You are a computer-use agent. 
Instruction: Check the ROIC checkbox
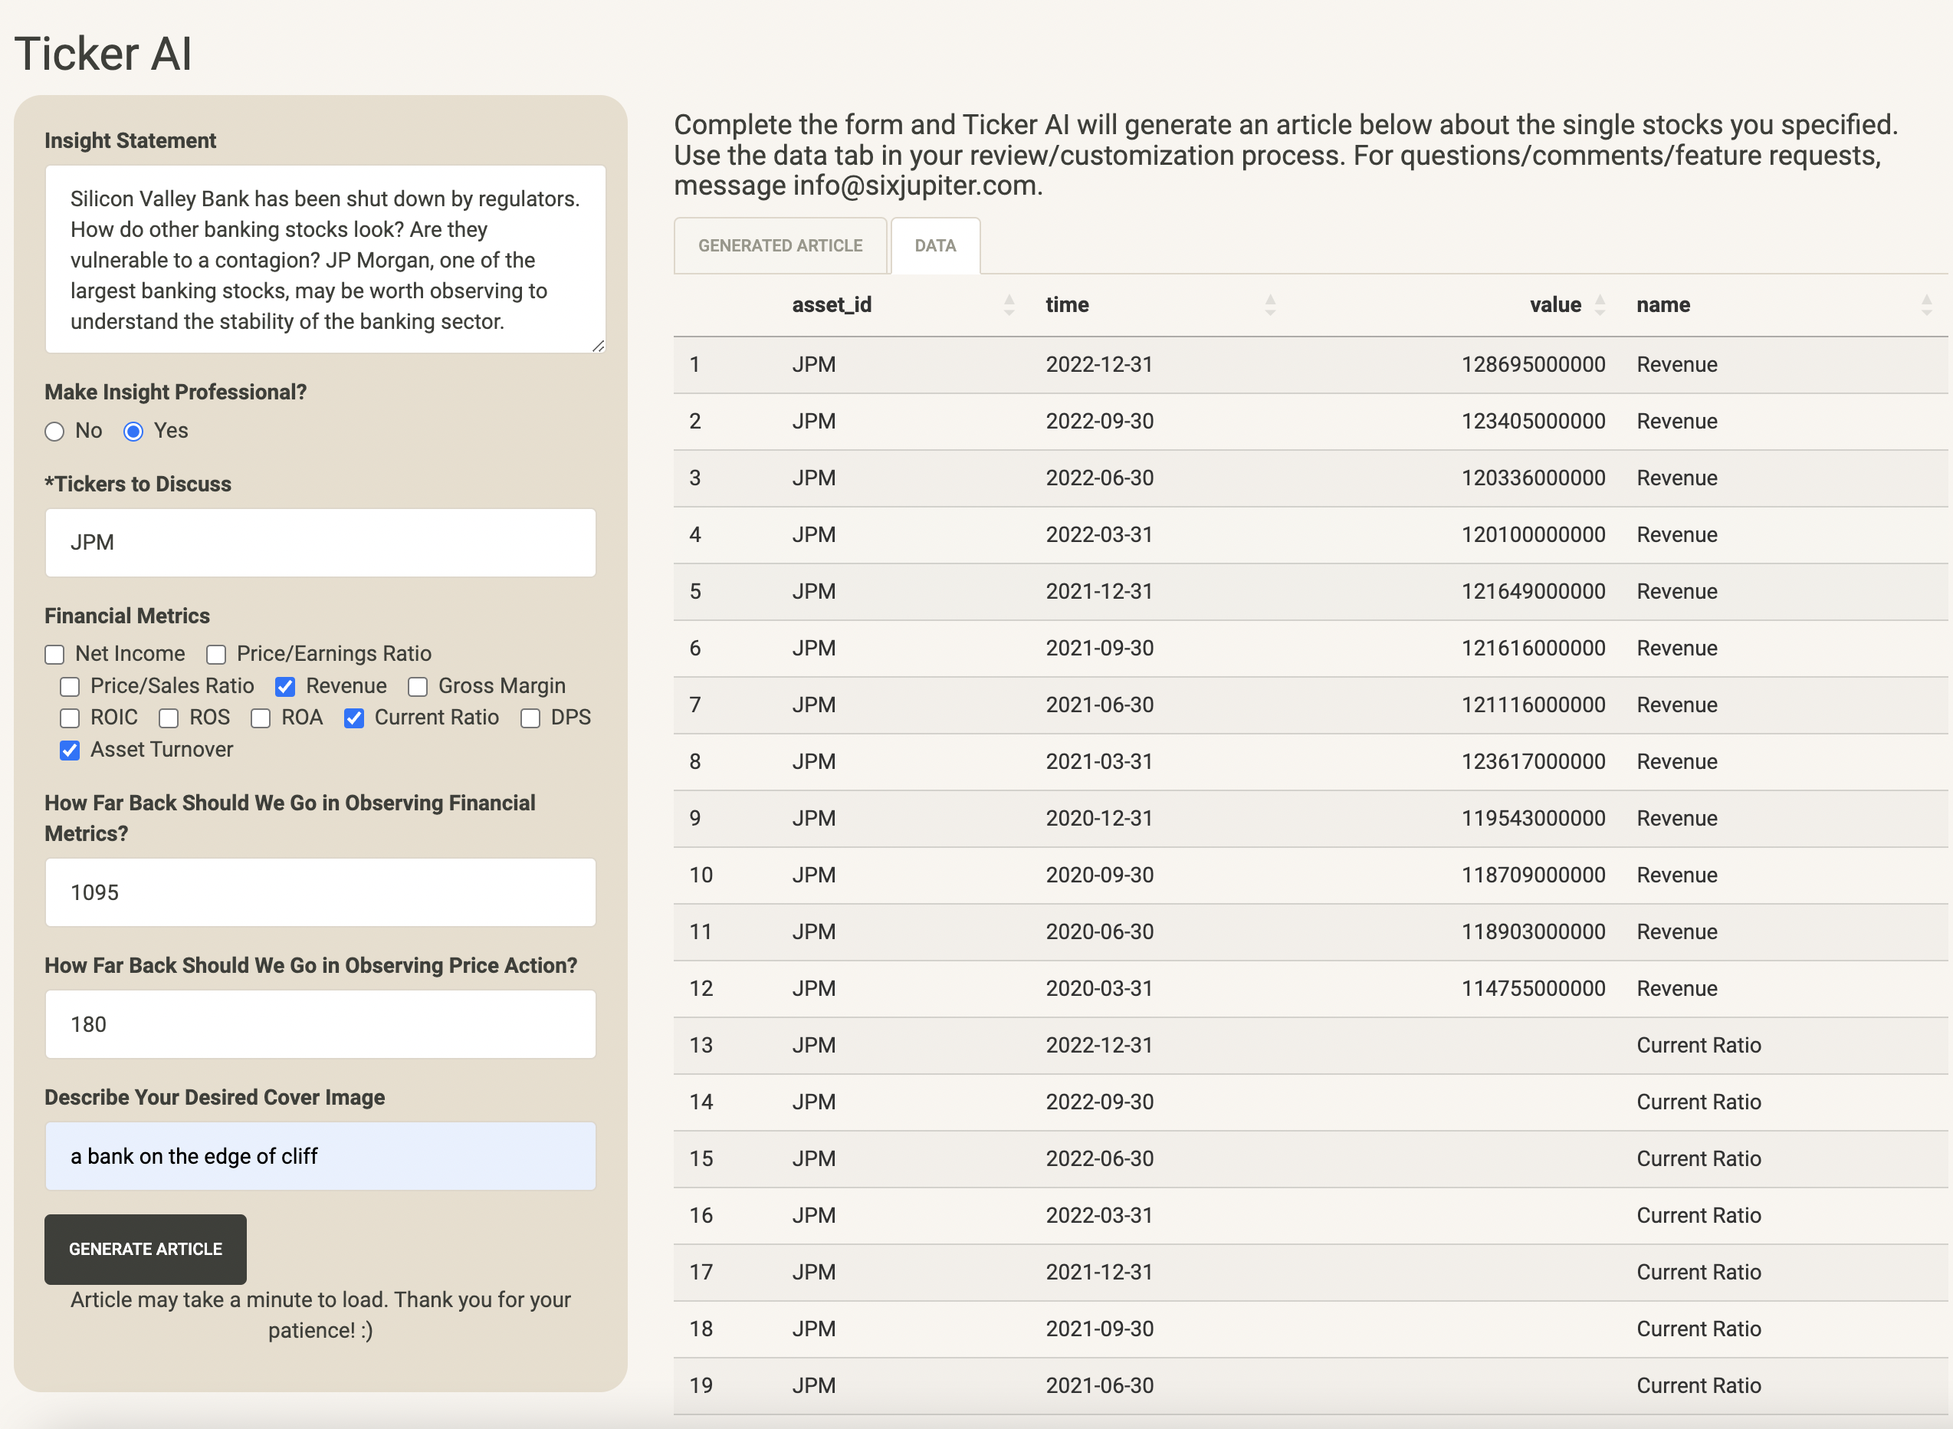(x=70, y=718)
